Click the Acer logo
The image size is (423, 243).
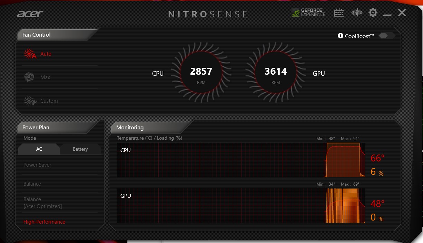30,14
